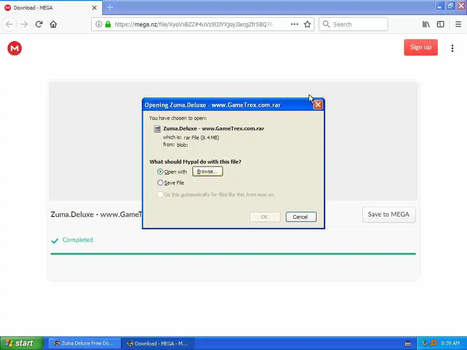Open page actions three-dot menu in address bar
Image resolution: width=467 pixels, height=350 pixels.
295,25
